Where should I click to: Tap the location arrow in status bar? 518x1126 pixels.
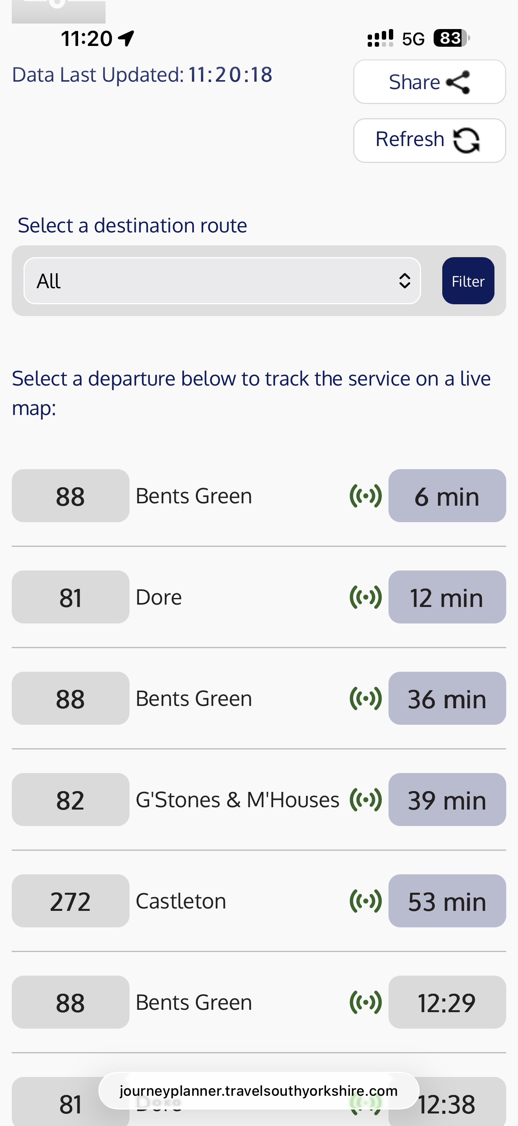point(126,38)
